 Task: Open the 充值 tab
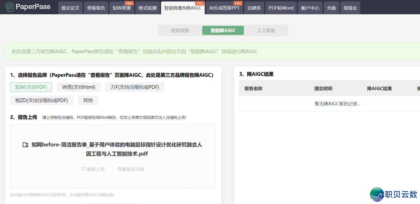point(331,8)
